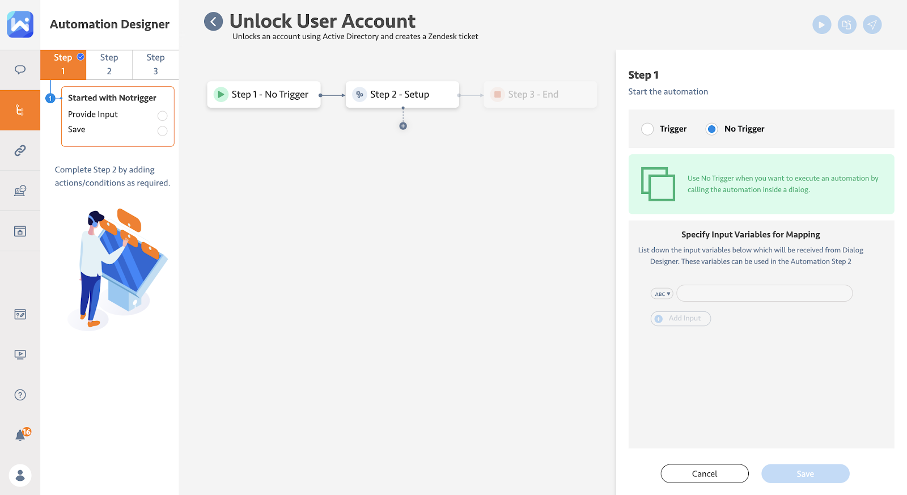The image size is (907, 495).
Task: Open the help question mark icon
Action: [x=20, y=395]
